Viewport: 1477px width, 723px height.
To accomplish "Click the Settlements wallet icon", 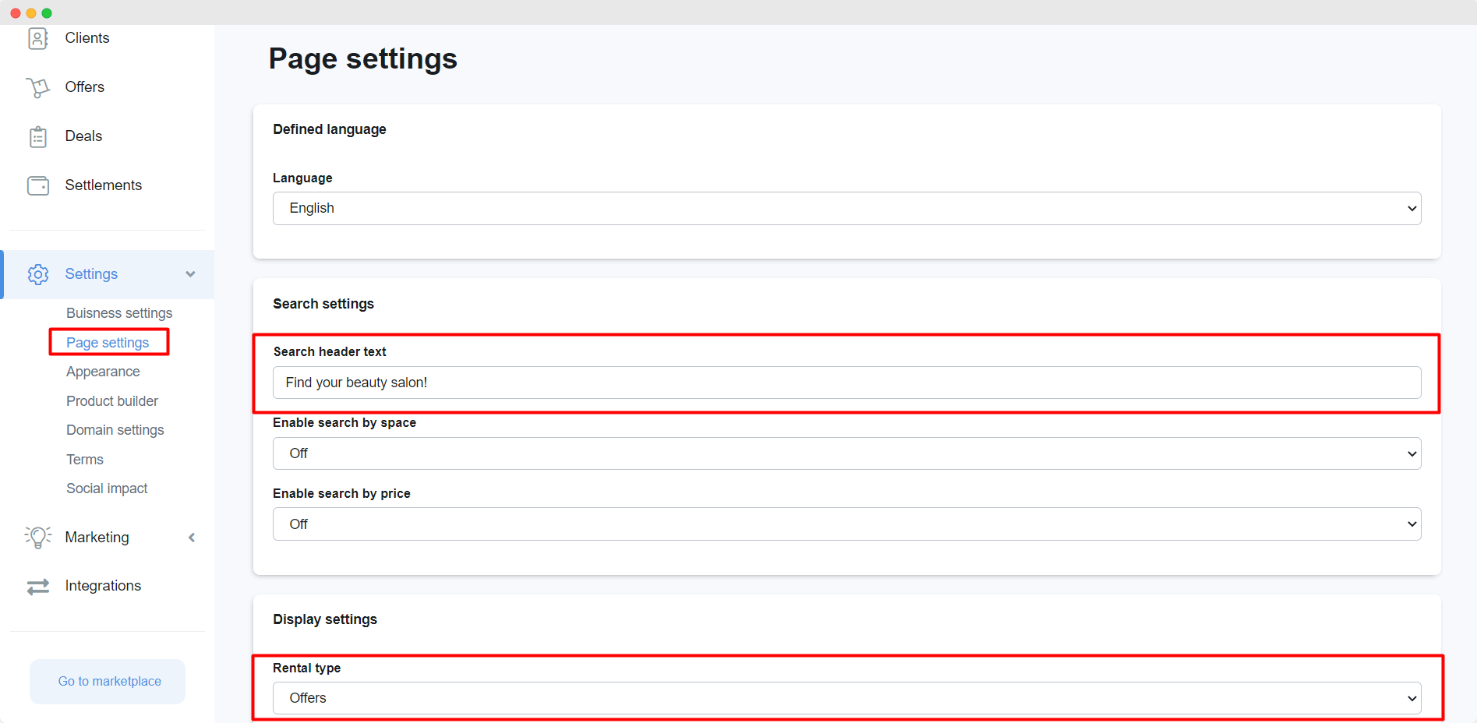I will [x=37, y=185].
